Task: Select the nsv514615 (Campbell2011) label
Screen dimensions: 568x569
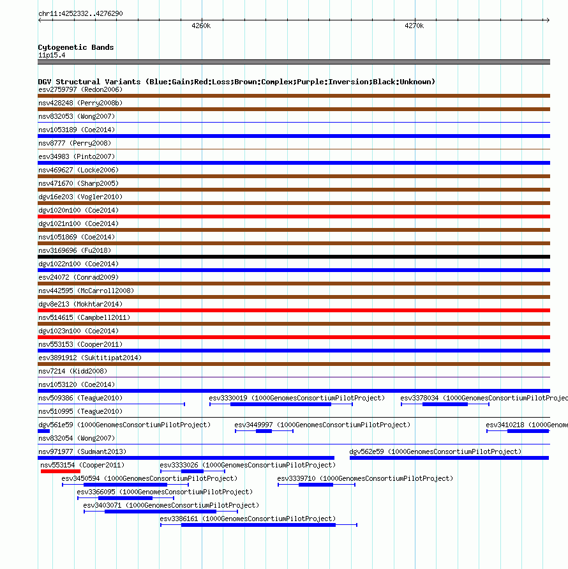Action: click(84, 318)
